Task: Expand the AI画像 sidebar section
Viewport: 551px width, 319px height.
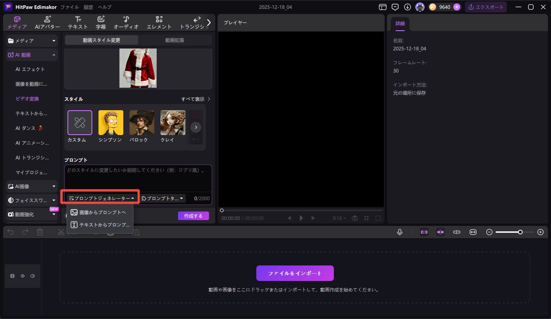Action: [32, 186]
